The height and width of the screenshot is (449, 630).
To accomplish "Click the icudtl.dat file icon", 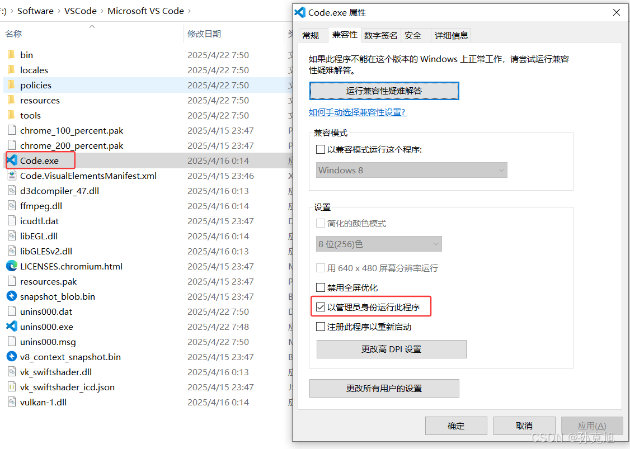I will pyautogui.click(x=12, y=221).
